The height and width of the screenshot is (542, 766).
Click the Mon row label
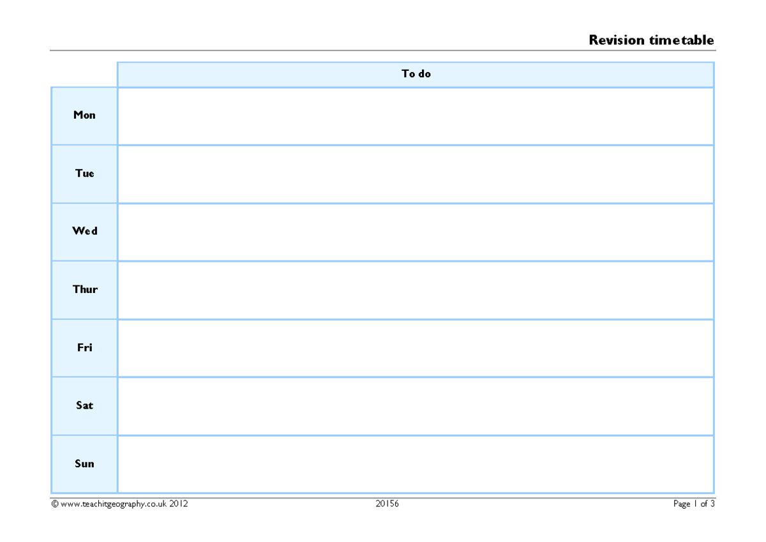tap(84, 115)
